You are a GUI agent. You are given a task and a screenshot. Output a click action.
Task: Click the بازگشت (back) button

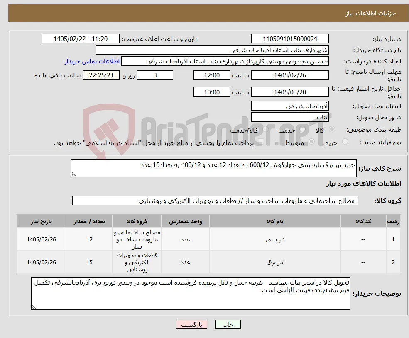pos(191,324)
